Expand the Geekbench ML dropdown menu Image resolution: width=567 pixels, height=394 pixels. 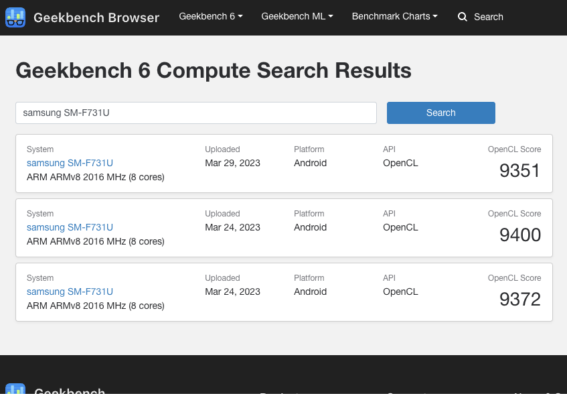pos(297,16)
